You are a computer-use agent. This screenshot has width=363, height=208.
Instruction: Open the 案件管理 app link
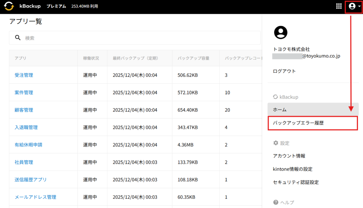24,92
